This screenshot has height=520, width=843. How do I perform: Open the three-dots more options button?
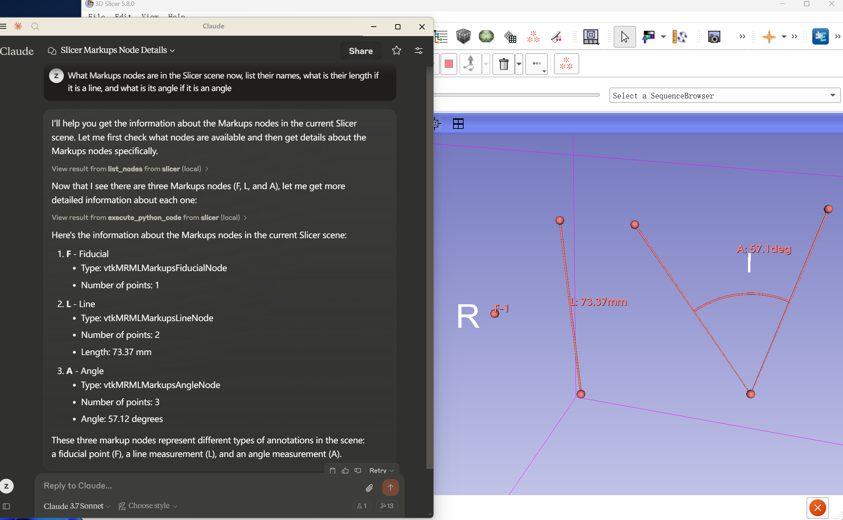coord(537,64)
